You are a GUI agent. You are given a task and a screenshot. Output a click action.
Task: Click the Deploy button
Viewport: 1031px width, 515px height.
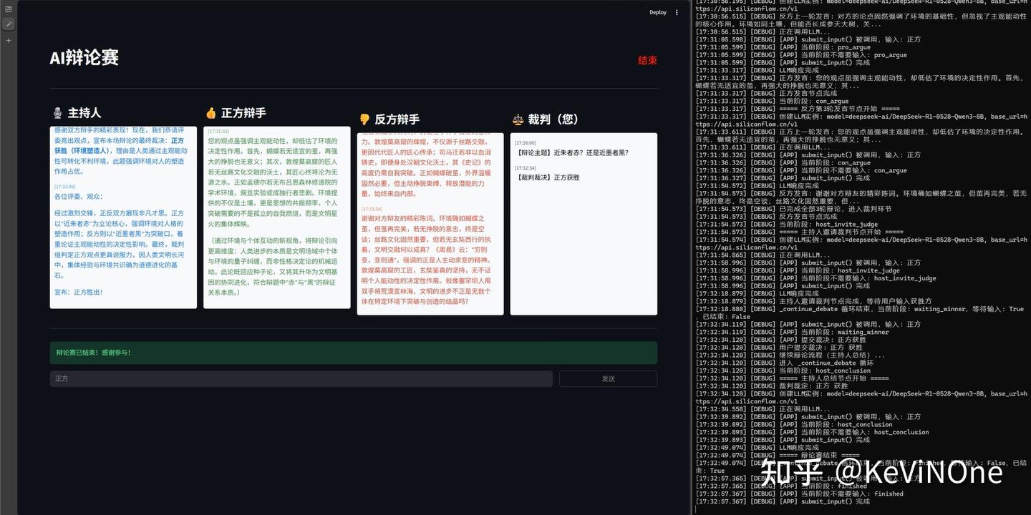[x=657, y=11]
